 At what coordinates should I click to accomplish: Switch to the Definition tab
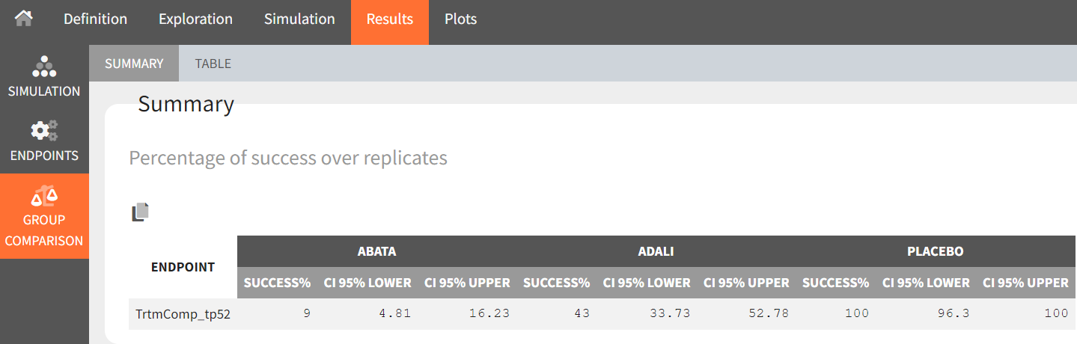95,19
